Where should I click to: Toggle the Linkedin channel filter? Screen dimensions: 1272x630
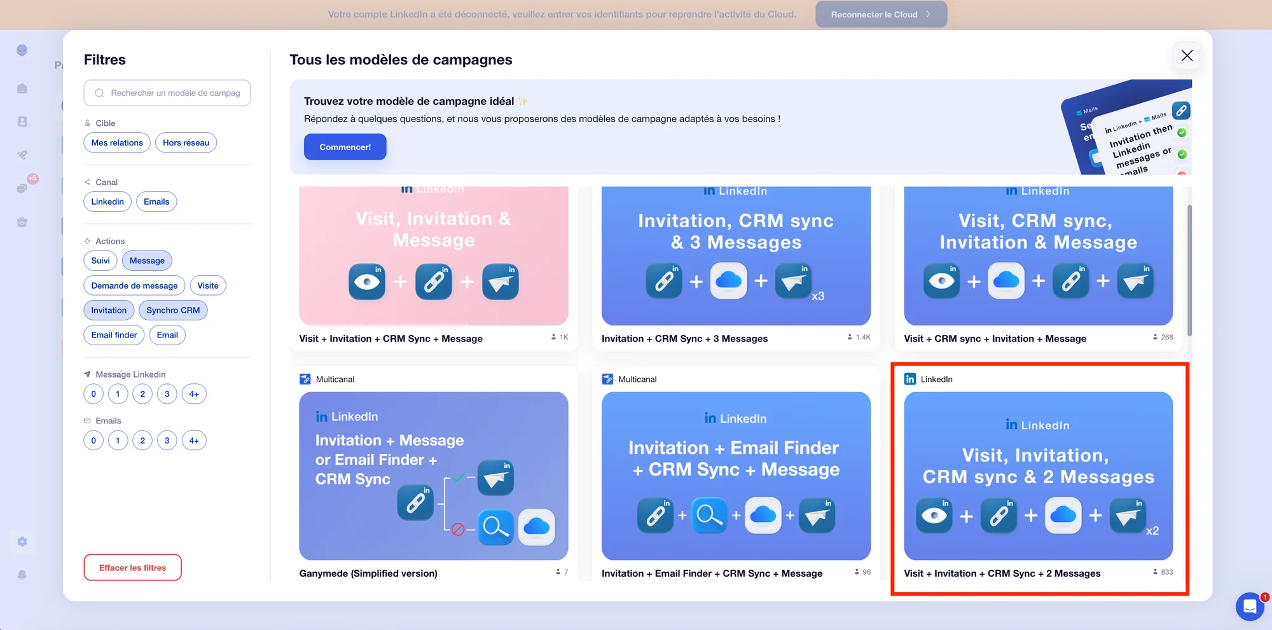[x=107, y=202]
